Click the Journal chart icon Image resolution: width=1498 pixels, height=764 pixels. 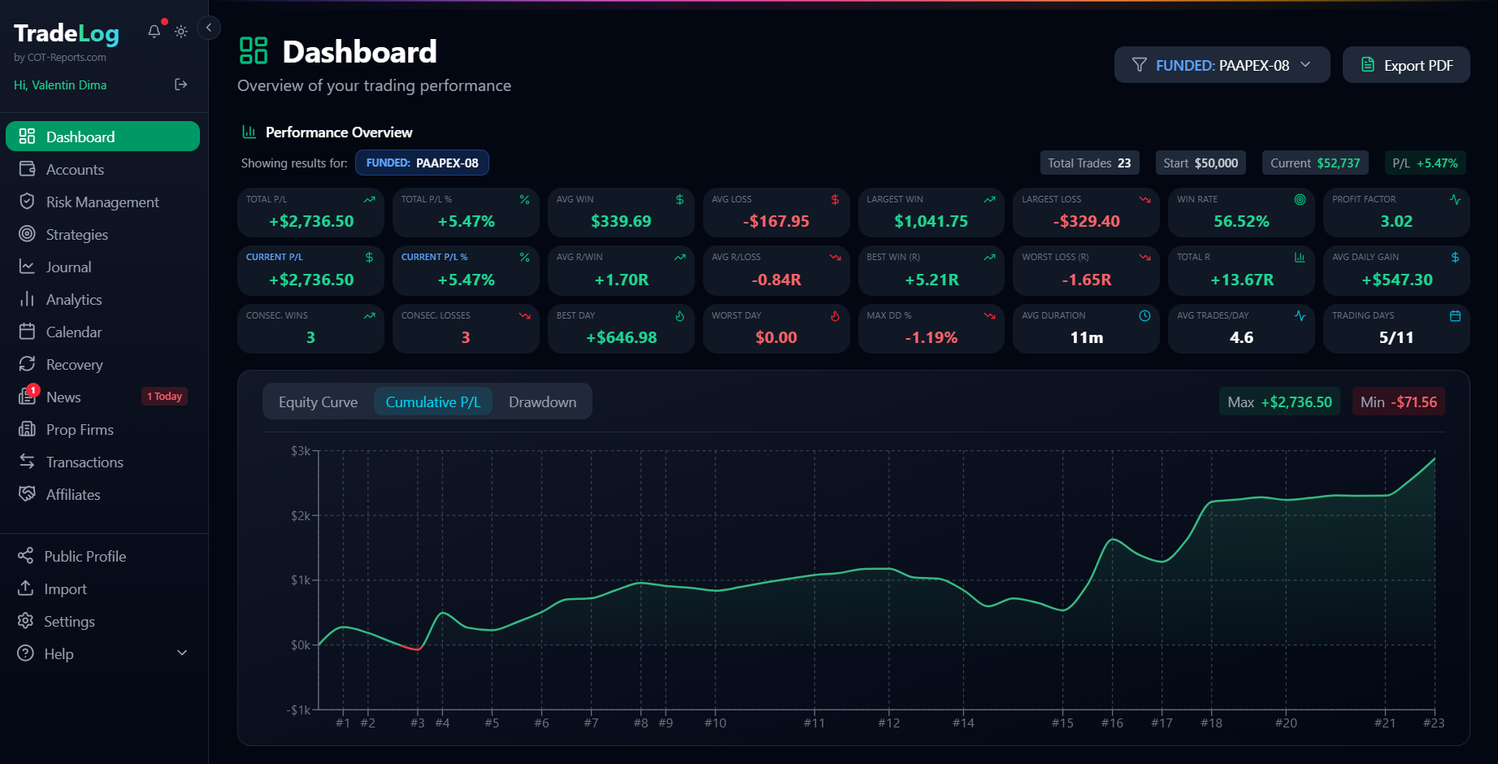[x=27, y=267]
